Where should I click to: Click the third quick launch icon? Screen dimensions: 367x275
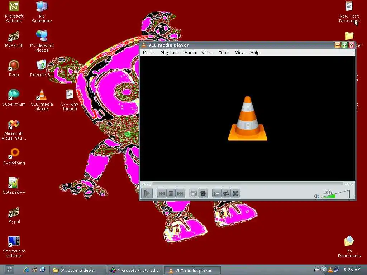[x=42, y=270]
